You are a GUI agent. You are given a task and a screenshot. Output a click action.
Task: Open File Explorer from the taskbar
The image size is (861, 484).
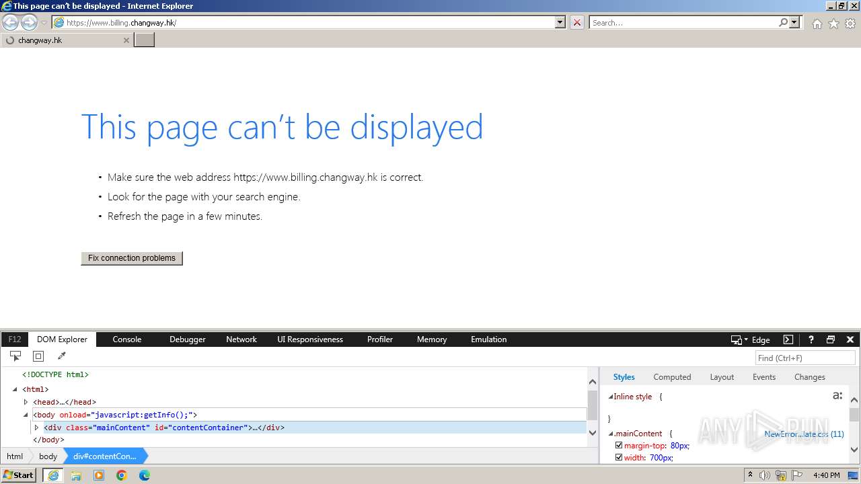tap(76, 475)
